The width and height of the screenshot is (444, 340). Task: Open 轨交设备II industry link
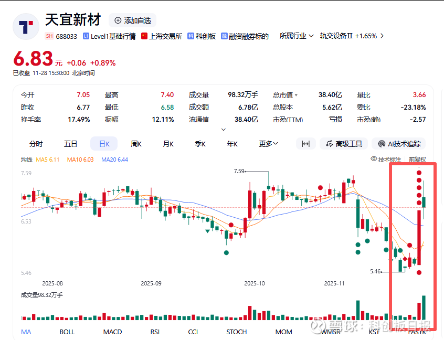(x=336, y=36)
